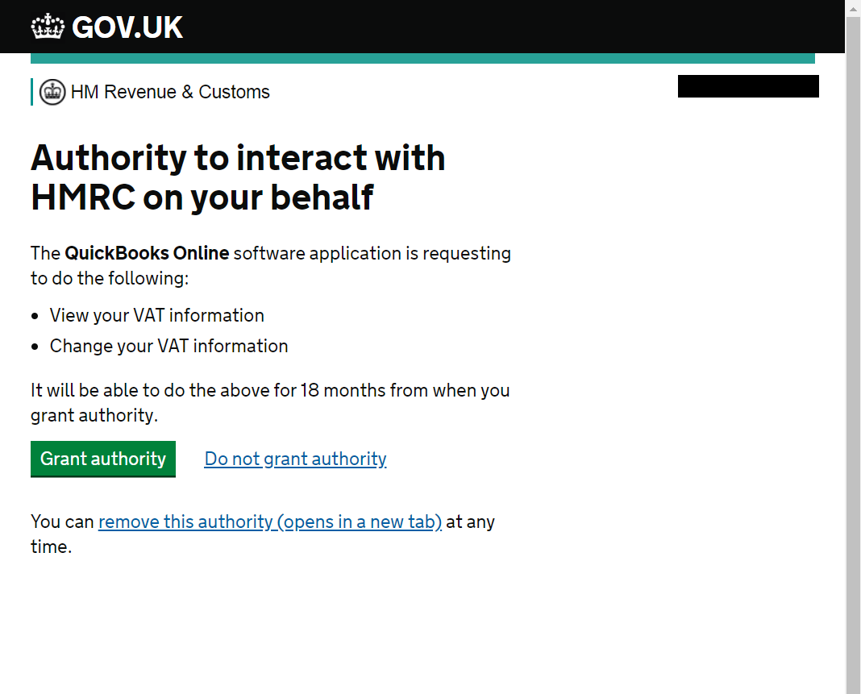Click the Change your VAT information bullet

pos(169,347)
